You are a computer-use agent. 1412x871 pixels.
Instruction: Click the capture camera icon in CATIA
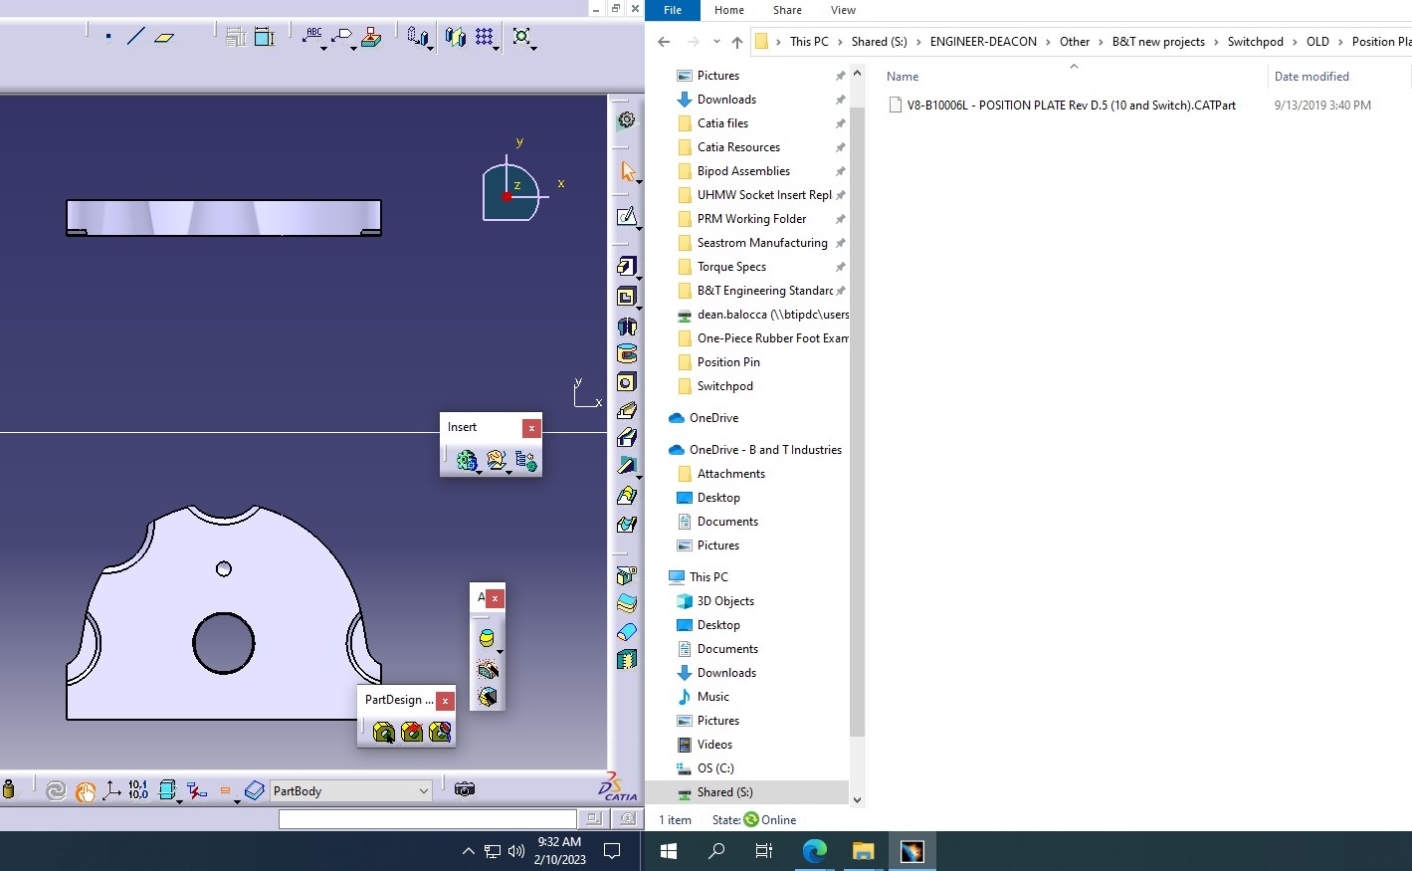click(465, 789)
